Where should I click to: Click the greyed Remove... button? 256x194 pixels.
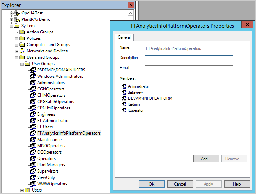click(234, 159)
